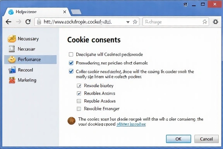
Task: Click the forward navigation arrow
Action: 19,22
